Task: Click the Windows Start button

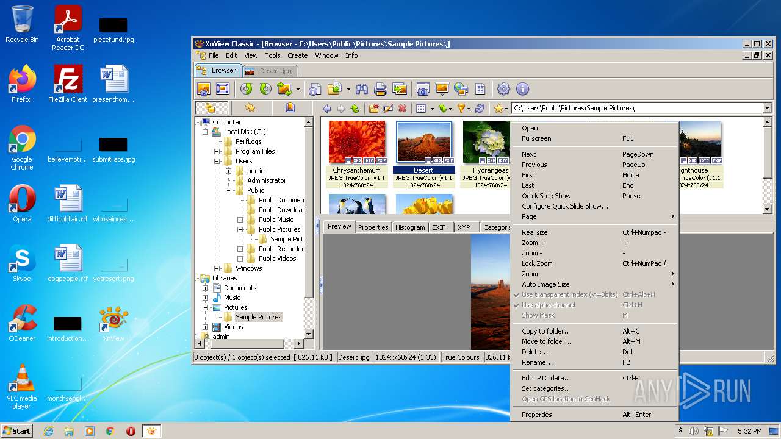Action: click(x=17, y=430)
